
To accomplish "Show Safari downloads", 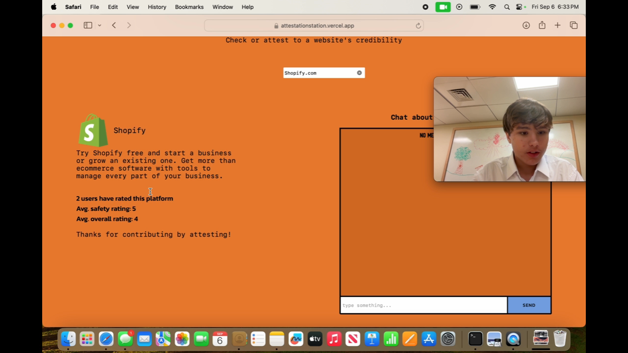I will coord(526,25).
